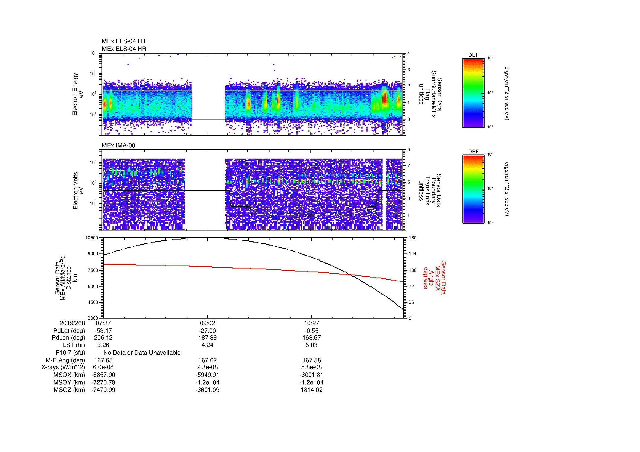Click the 'MSOX (km)' row label
This screenshot has height=452, width=640.
pyautogui.click(x=69, y=375)
